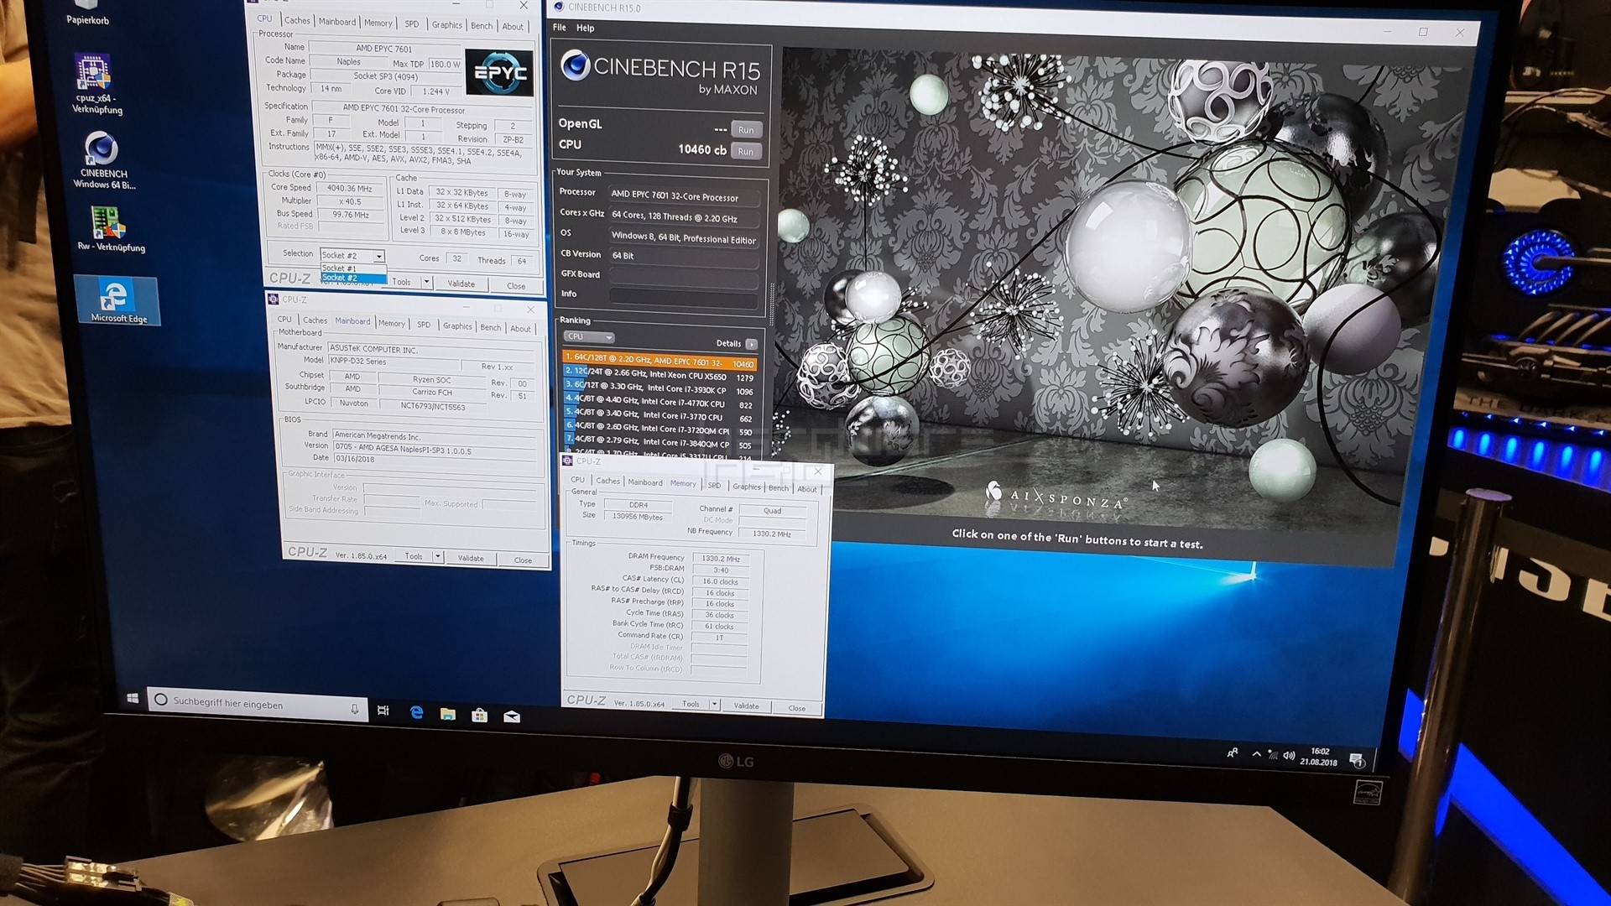Click the microphone icon in taskbar search
This screenshot has height=906, width=1611.
(x=354, y=709)
